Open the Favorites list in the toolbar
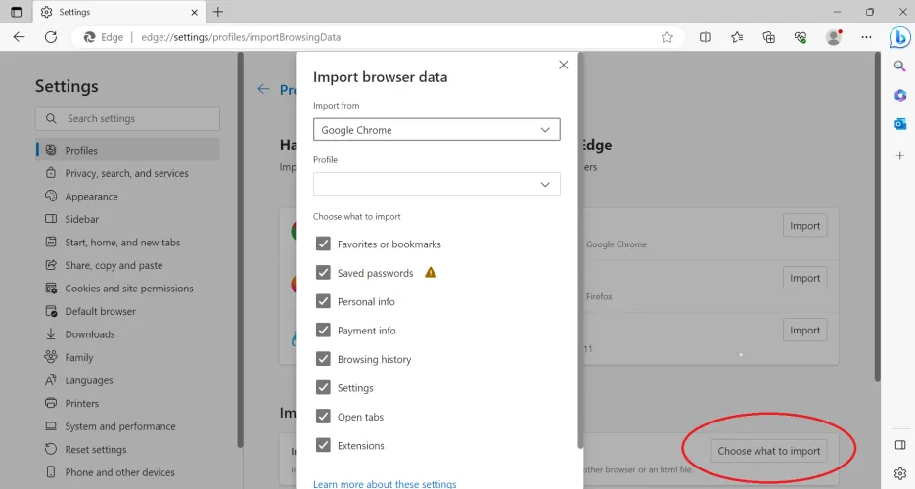Image resolution: width=915 pixels, height=489 pixels. (x=737, y=37)
